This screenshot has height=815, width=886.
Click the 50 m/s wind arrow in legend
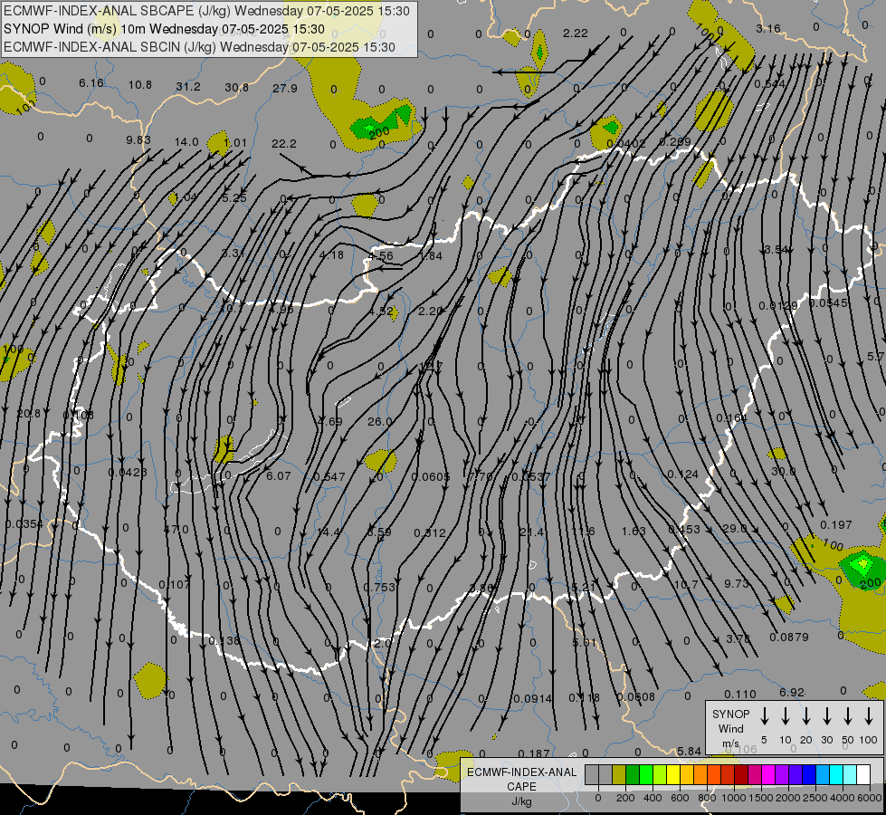(x=848, y=716)
